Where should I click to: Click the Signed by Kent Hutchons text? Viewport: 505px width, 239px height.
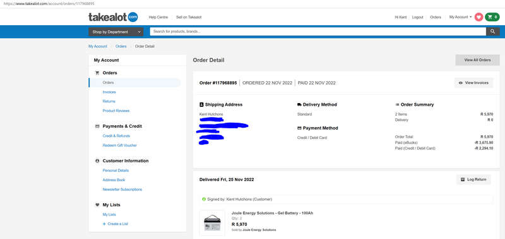point(240,199)
